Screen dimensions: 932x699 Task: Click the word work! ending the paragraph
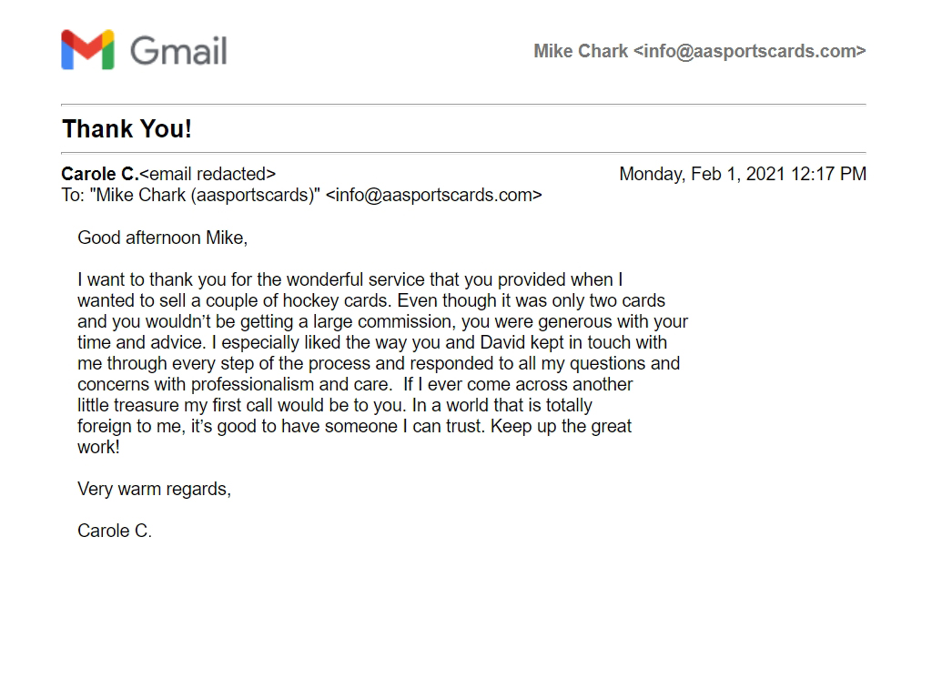click(98, 447)
